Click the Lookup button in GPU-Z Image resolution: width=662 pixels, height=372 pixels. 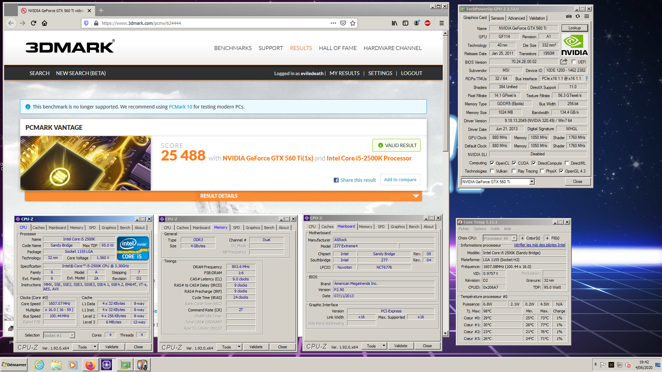574,28
